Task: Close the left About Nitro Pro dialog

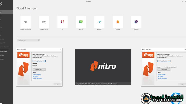Action: pyautogui.click(x=61, y=50)
